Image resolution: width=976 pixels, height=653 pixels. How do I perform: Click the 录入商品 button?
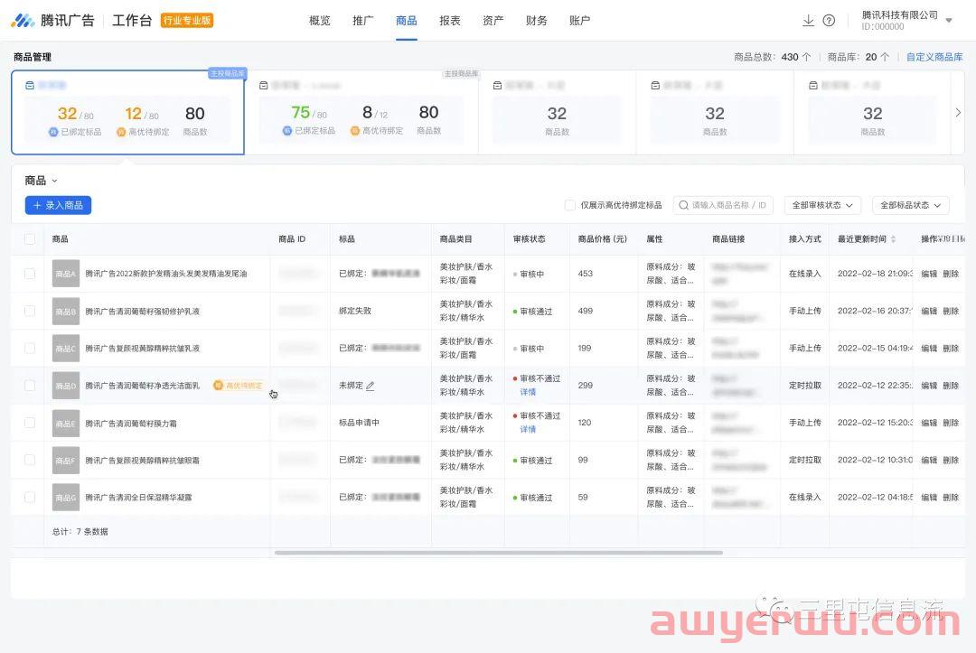(x=58, y=205)
